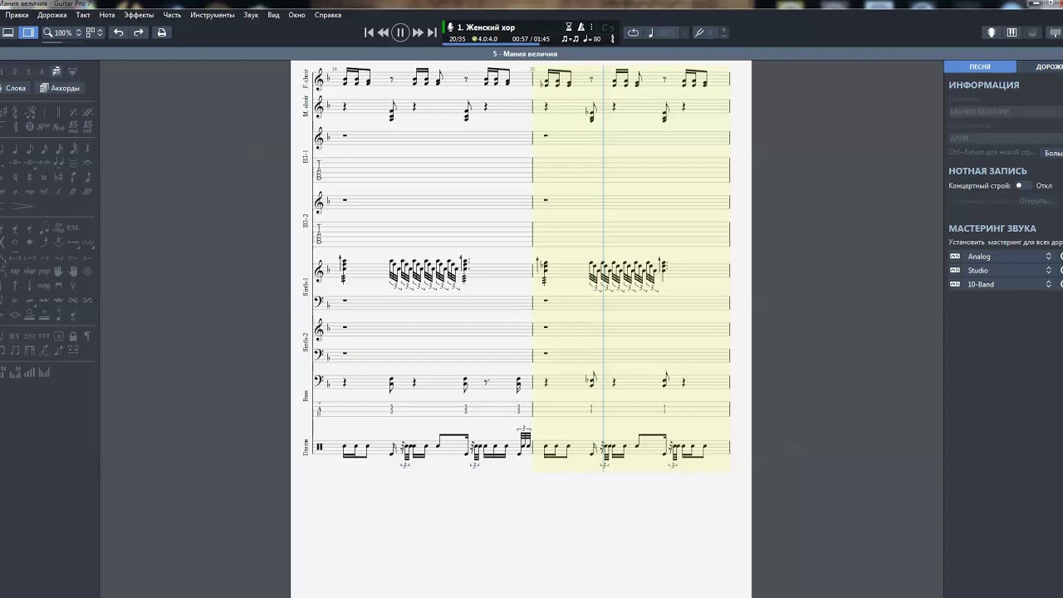Open the metronome options dots
Screen dimensions: 1063x598
591,27
